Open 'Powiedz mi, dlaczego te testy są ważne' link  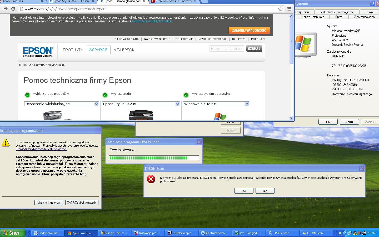[42, 149]
